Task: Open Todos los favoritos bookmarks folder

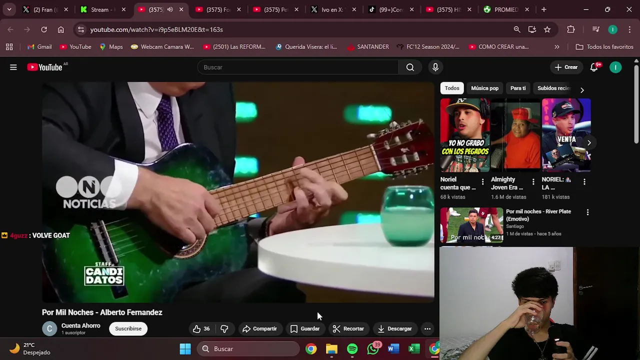Action: 604,46
